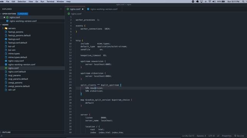
Task: Open mime.types.default file
Action: pyautogui.click(x=18, y=57)
